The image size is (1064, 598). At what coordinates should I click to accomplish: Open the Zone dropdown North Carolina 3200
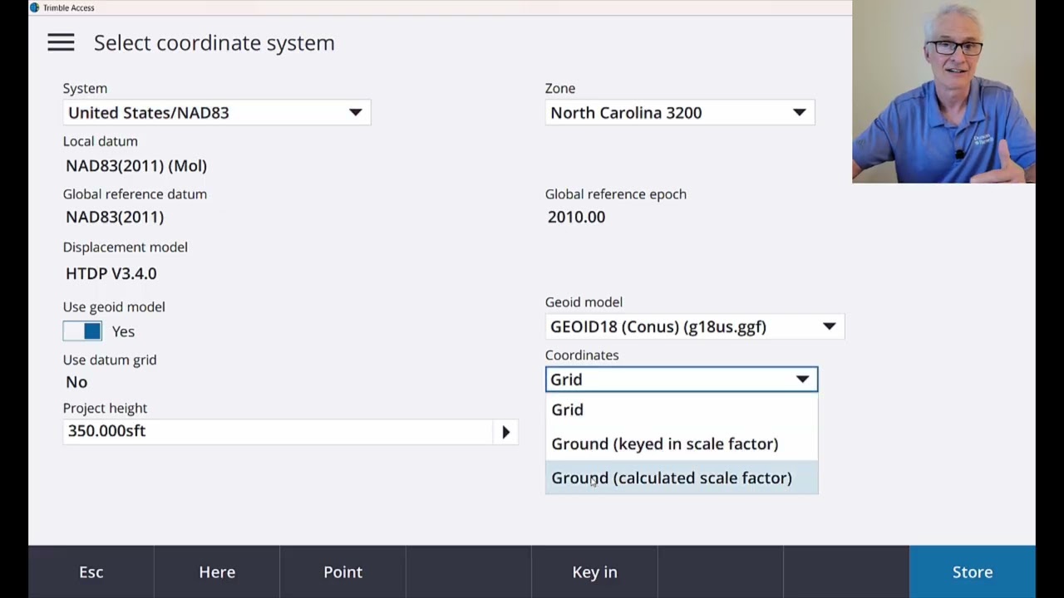click(x=680, y=113)
